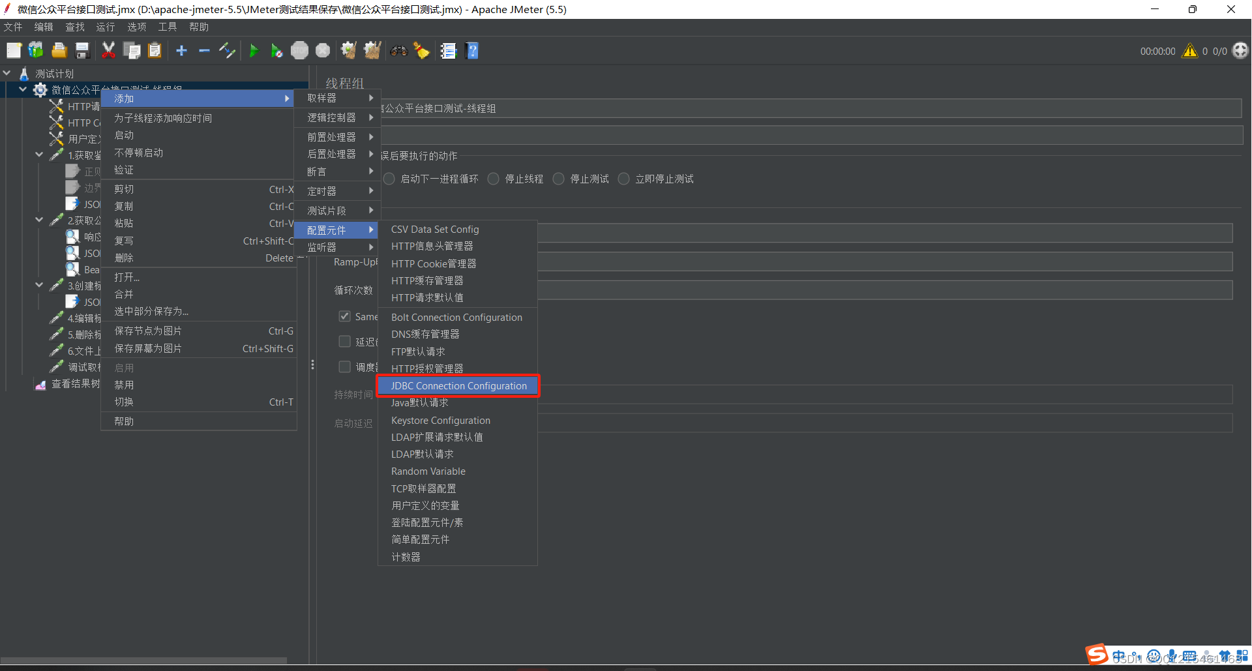This screenshot has width=1252, height=671.
Task: Select the 测试计划 root tree node
Action: (x=54, y=74)
